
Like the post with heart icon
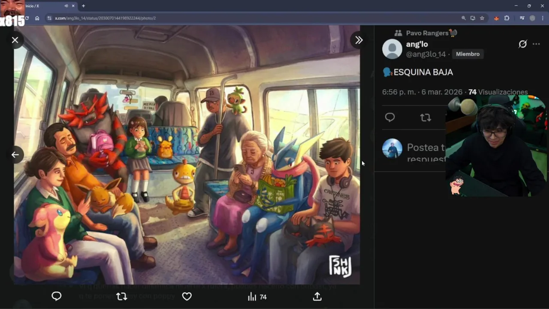(187, 297)
